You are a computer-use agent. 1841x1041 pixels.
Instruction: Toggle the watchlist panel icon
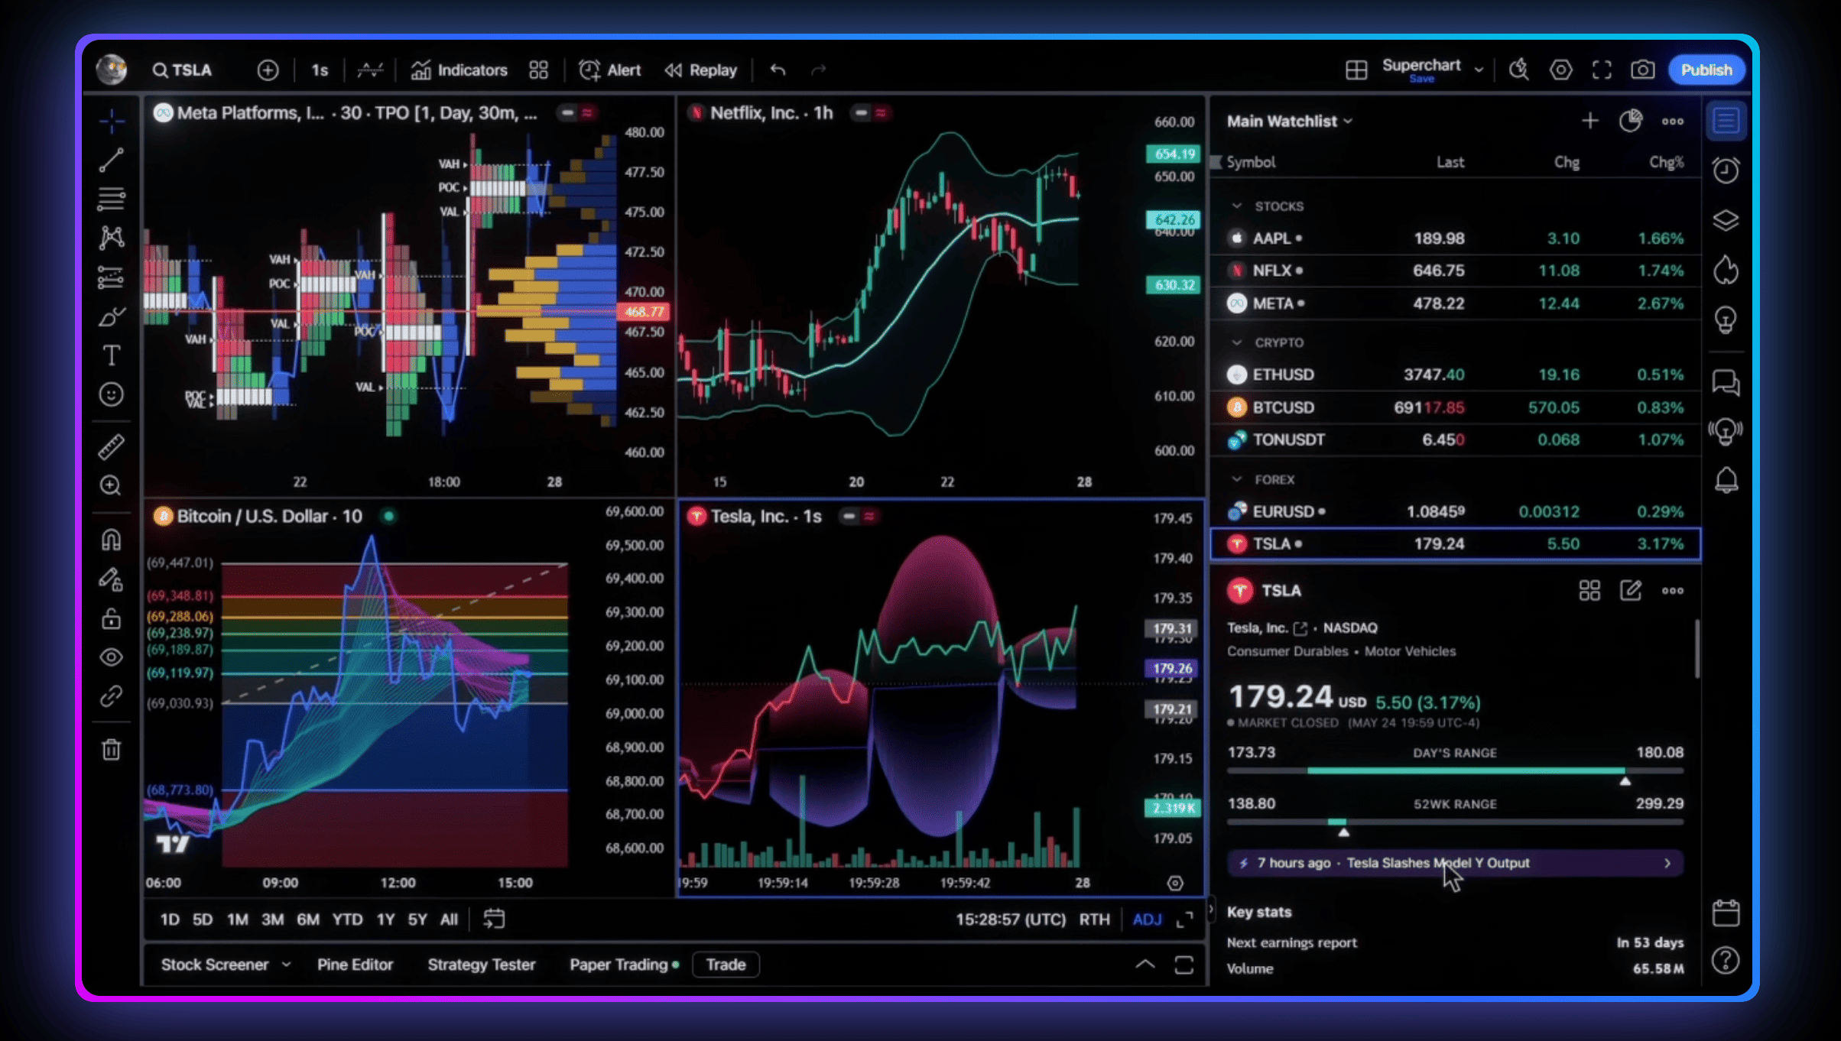tap(1726, 121)
